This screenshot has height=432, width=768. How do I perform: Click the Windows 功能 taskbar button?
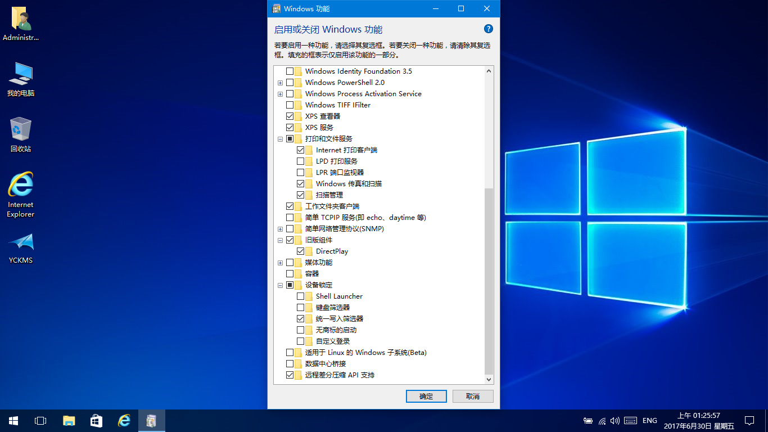point(151,421)
